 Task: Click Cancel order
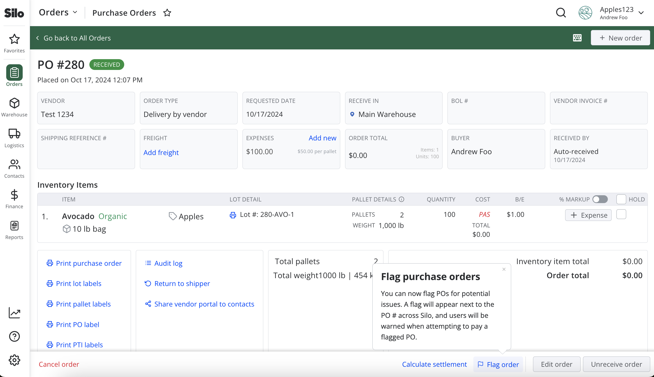pos(59,364)
